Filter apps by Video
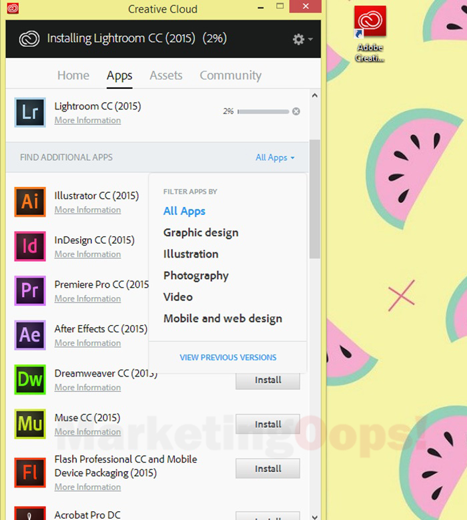The width and height of the screenshot is (467, 520). (x=178, y=297)
